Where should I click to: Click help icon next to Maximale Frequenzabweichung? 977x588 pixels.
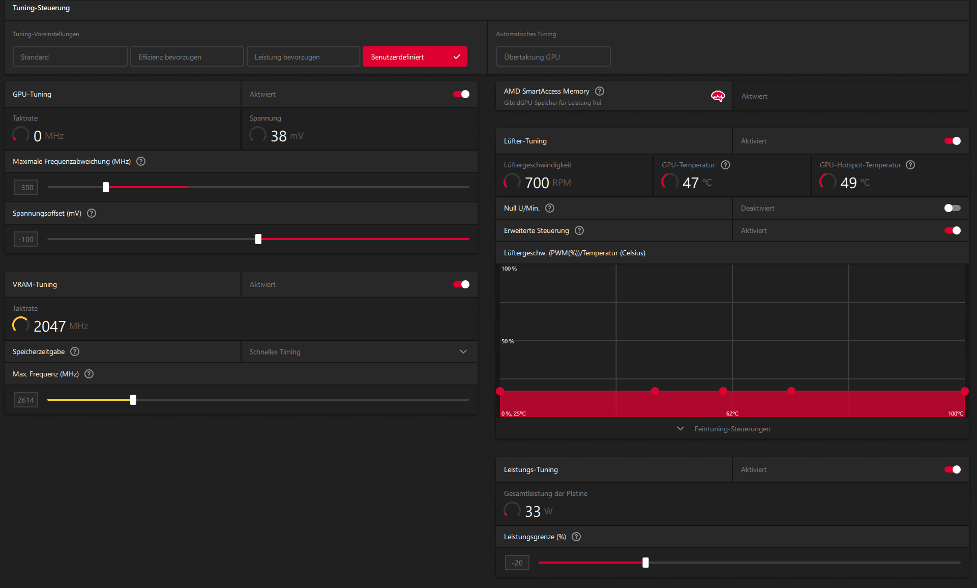tap(141, 161)
